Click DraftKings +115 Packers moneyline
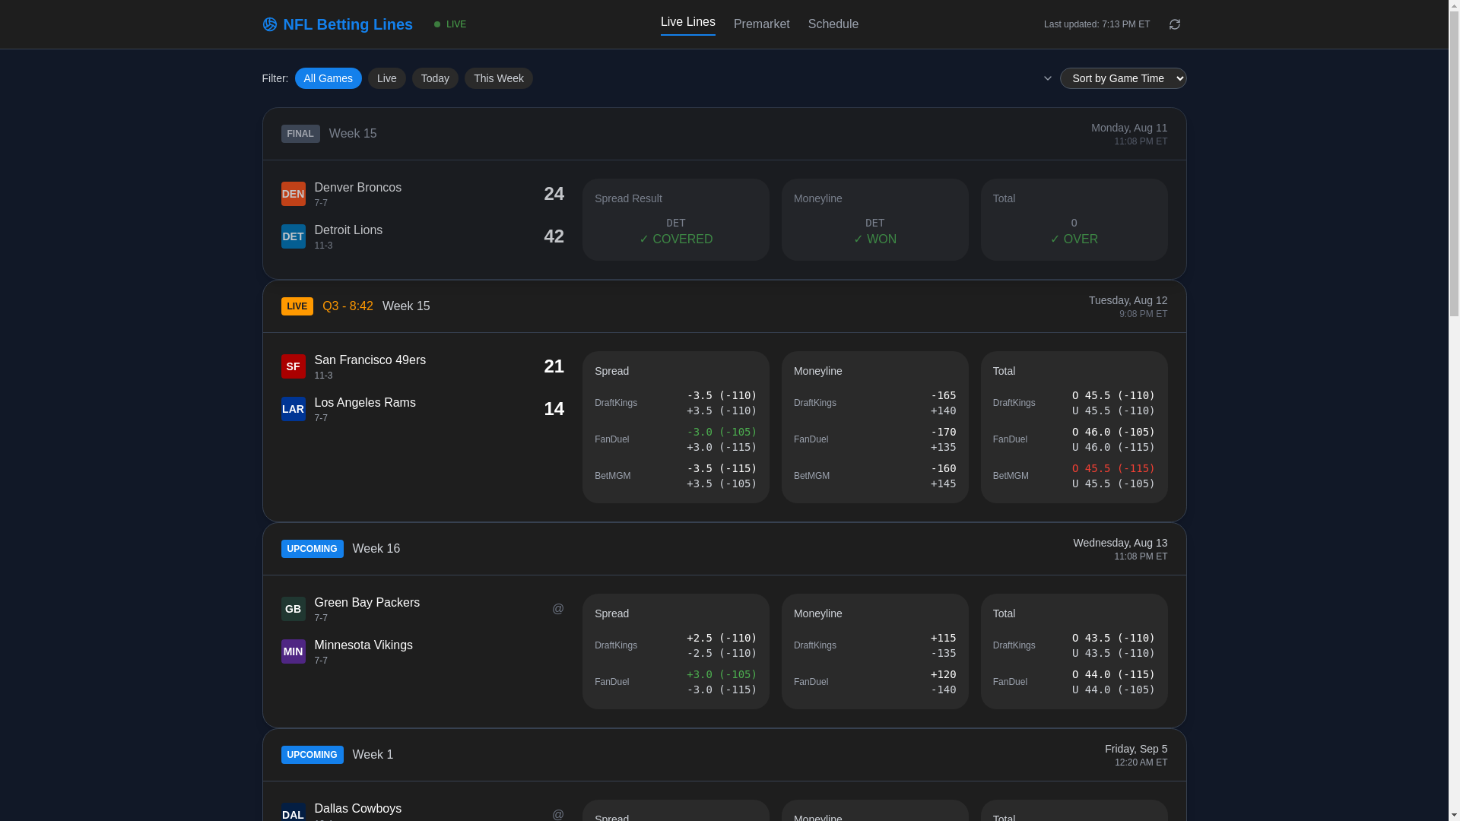1460x821 pixels. click(x=943, y=638)
